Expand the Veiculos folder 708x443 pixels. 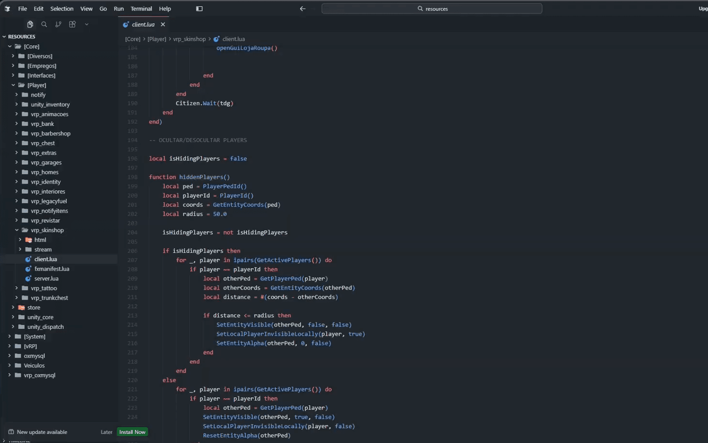59,365
